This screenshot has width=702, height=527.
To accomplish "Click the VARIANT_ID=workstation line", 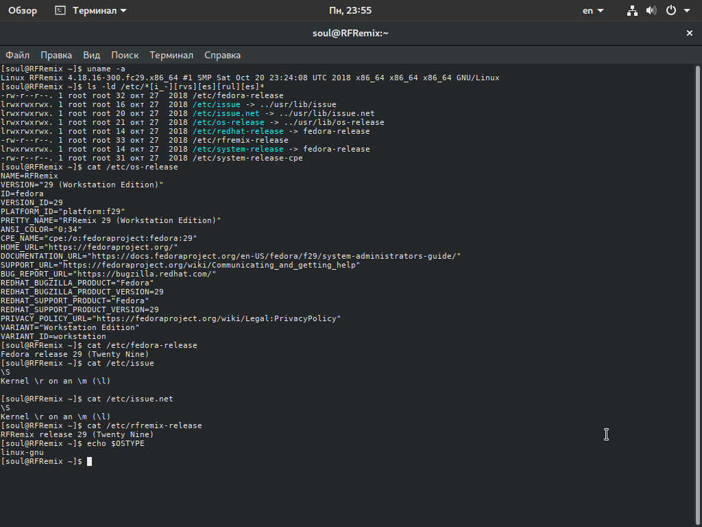I will (x=53, y=336).
